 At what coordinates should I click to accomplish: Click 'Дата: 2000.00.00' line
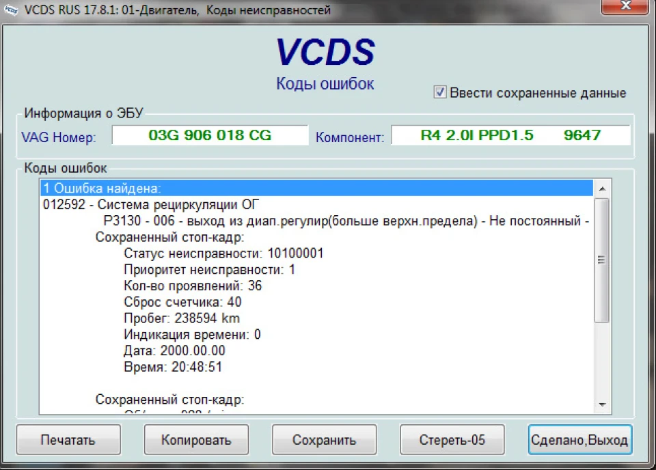pyautogui.click(x=174, y=351)
